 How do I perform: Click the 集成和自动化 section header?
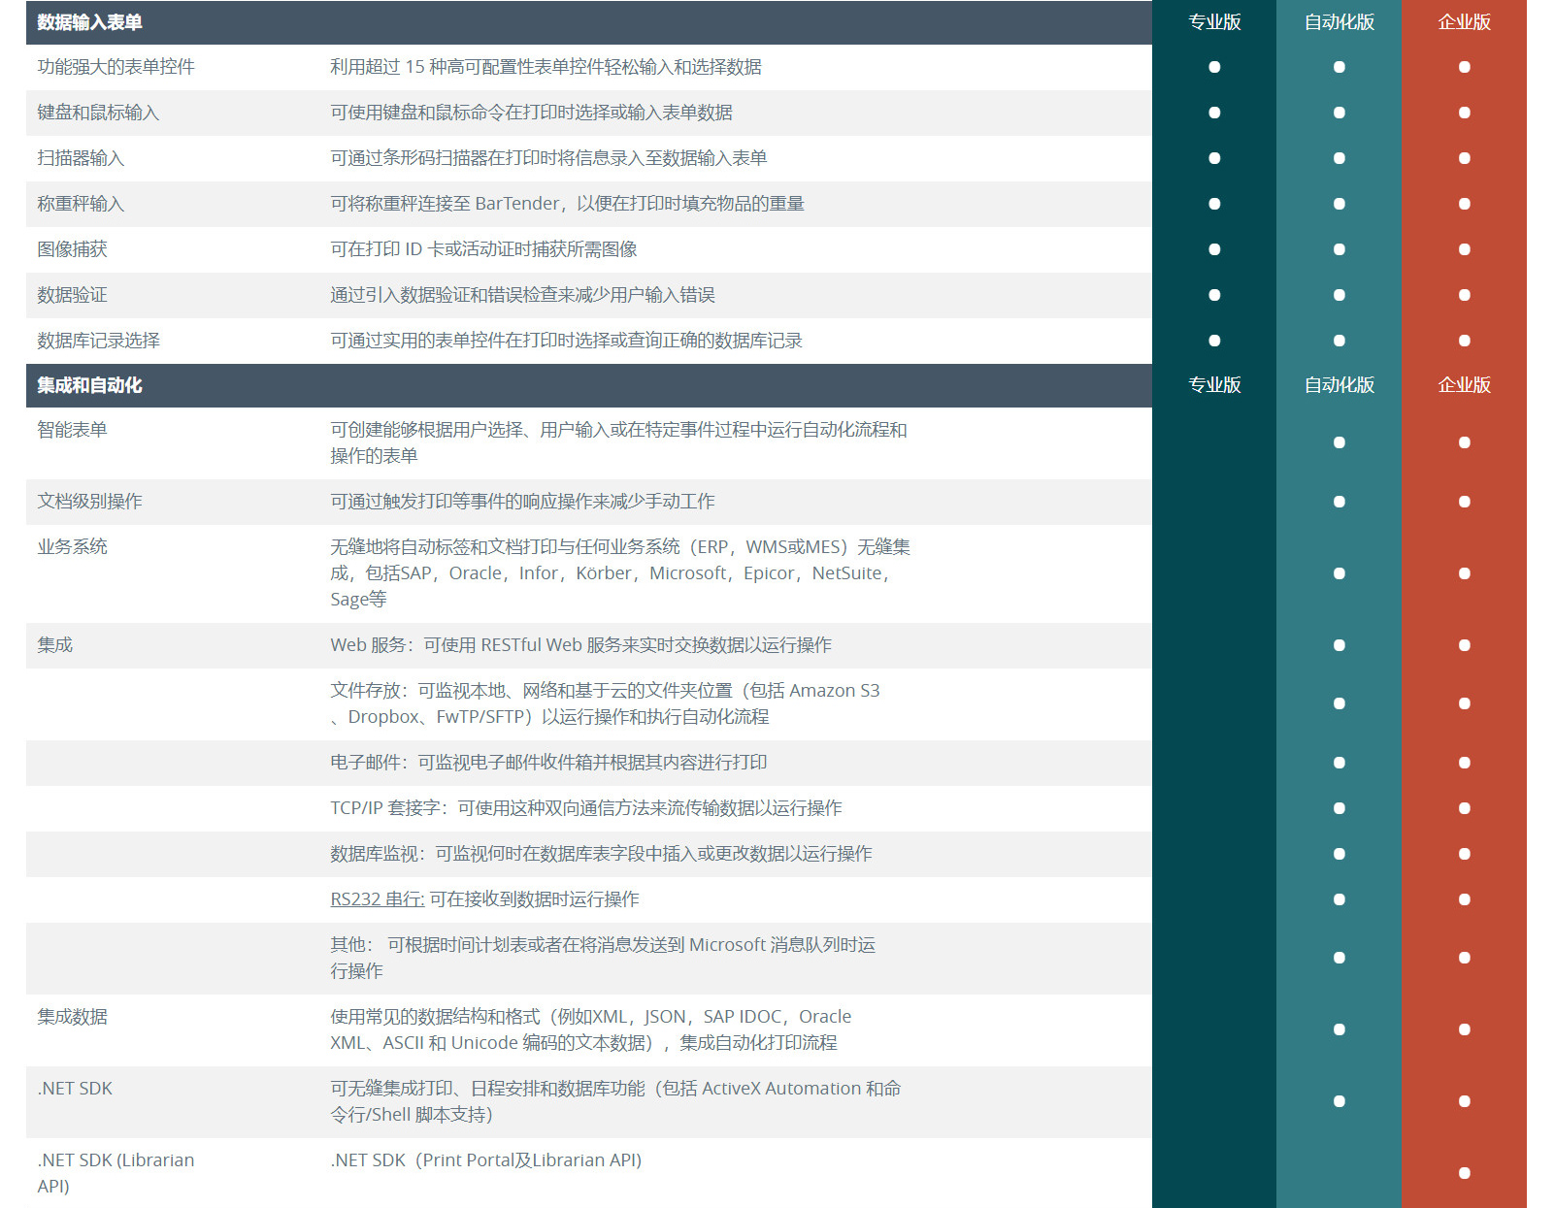pyautogui.click(x=89, y=385)
